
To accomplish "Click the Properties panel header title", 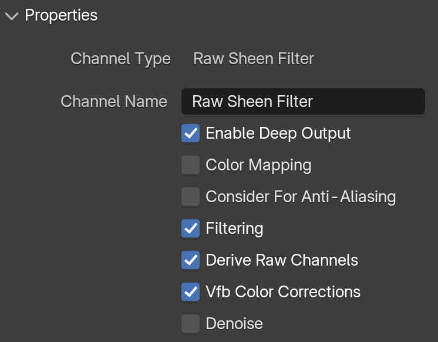I will (x=61, y=15).
